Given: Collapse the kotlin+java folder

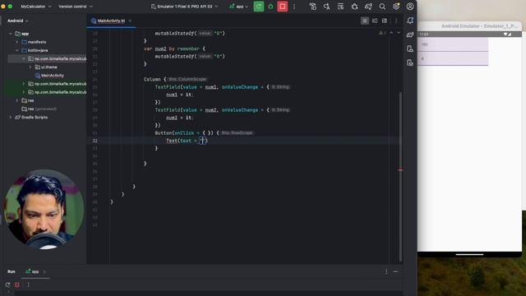Looking at the screenshot, I should 17,50.
